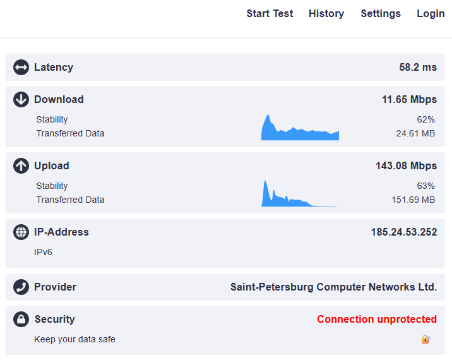This screenshot has width=452, height=360.
Task: Click the Provider phone icon
Action: [21, 287]
